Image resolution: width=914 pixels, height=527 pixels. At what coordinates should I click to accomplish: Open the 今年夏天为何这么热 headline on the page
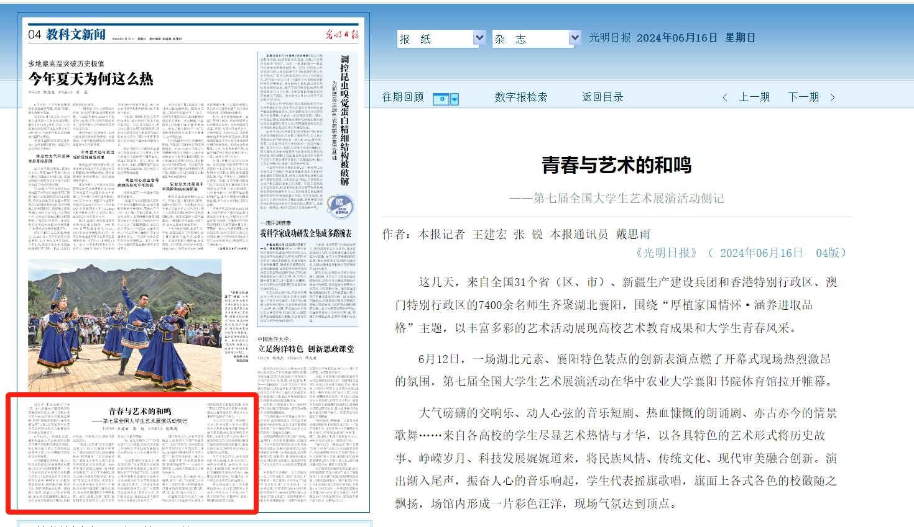point(91,79)
